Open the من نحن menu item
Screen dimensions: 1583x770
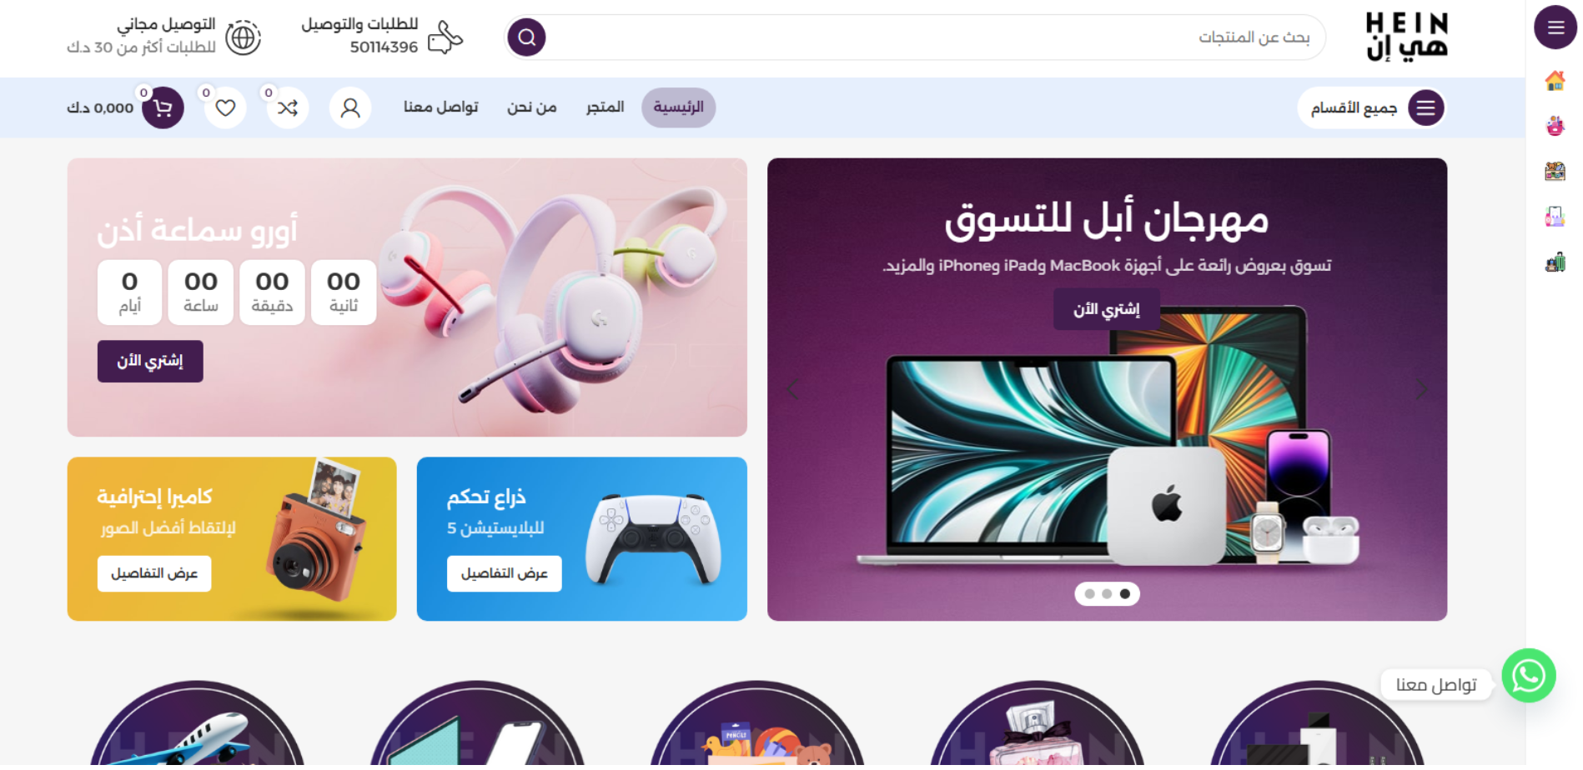pyautogui.click(x=532, y=107)
